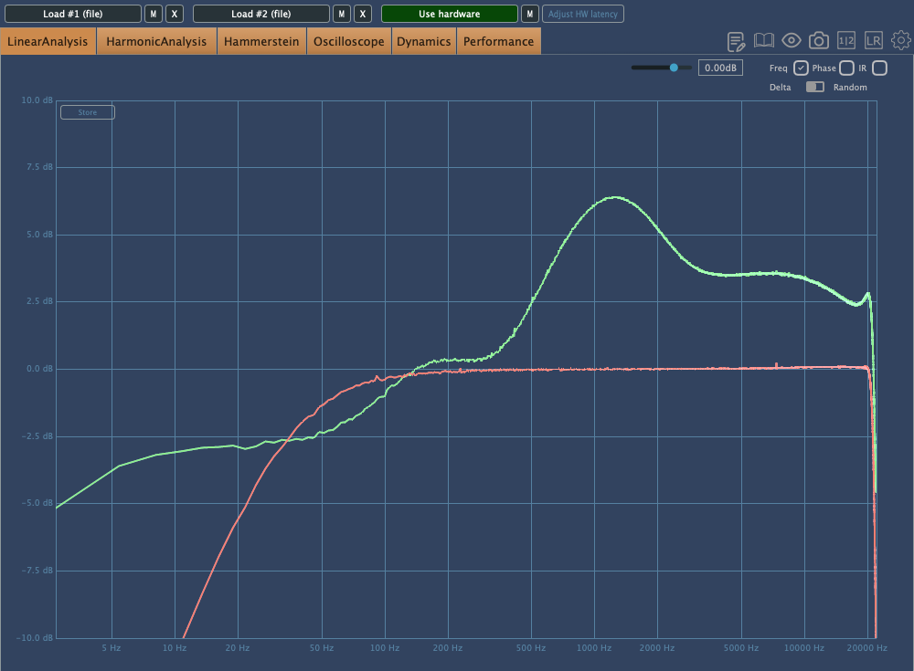Click the M button next to Load #2
Screen dimensions: 914x671
pyautogui.click(x=341, y=14)
